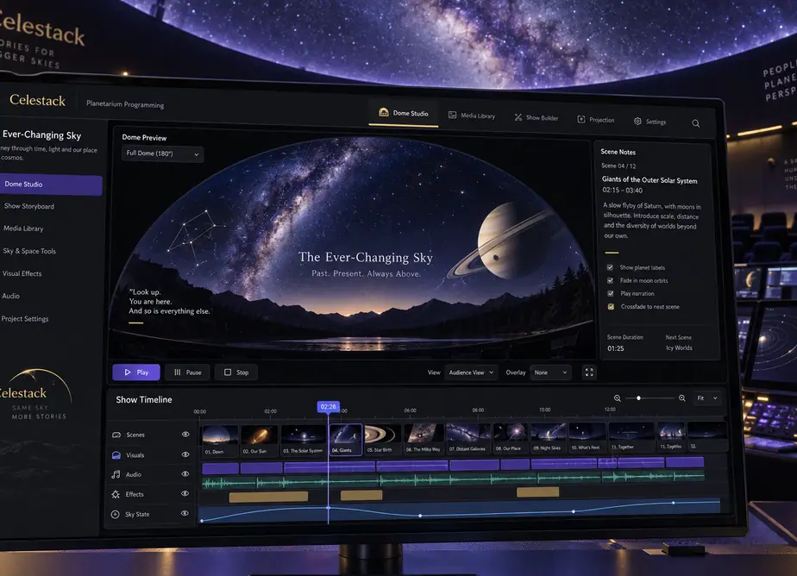Open the Settings tab in the top bar
The height and width of the screenshot is (576, 797).
click(650, 122)
